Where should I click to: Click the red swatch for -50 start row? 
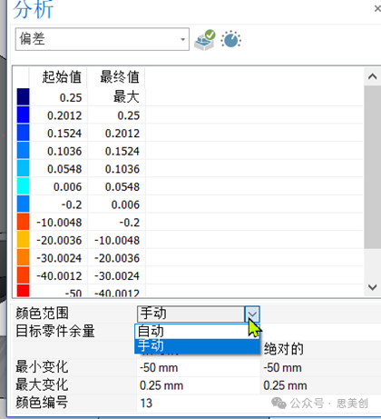coord(23,291)
